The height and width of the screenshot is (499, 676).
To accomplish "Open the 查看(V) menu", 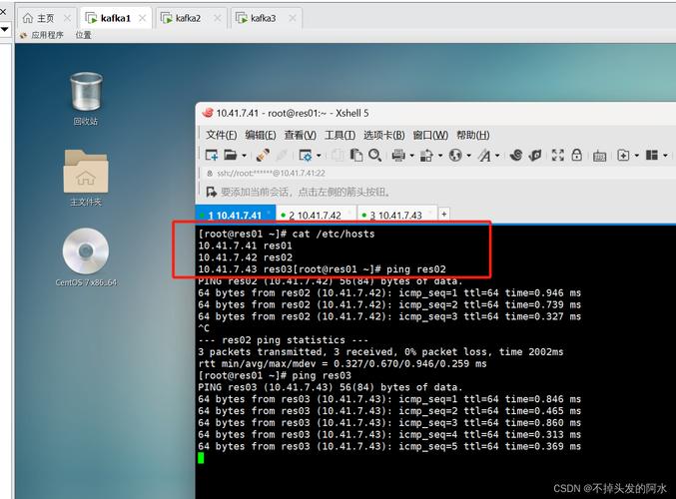I will [301, 136].
